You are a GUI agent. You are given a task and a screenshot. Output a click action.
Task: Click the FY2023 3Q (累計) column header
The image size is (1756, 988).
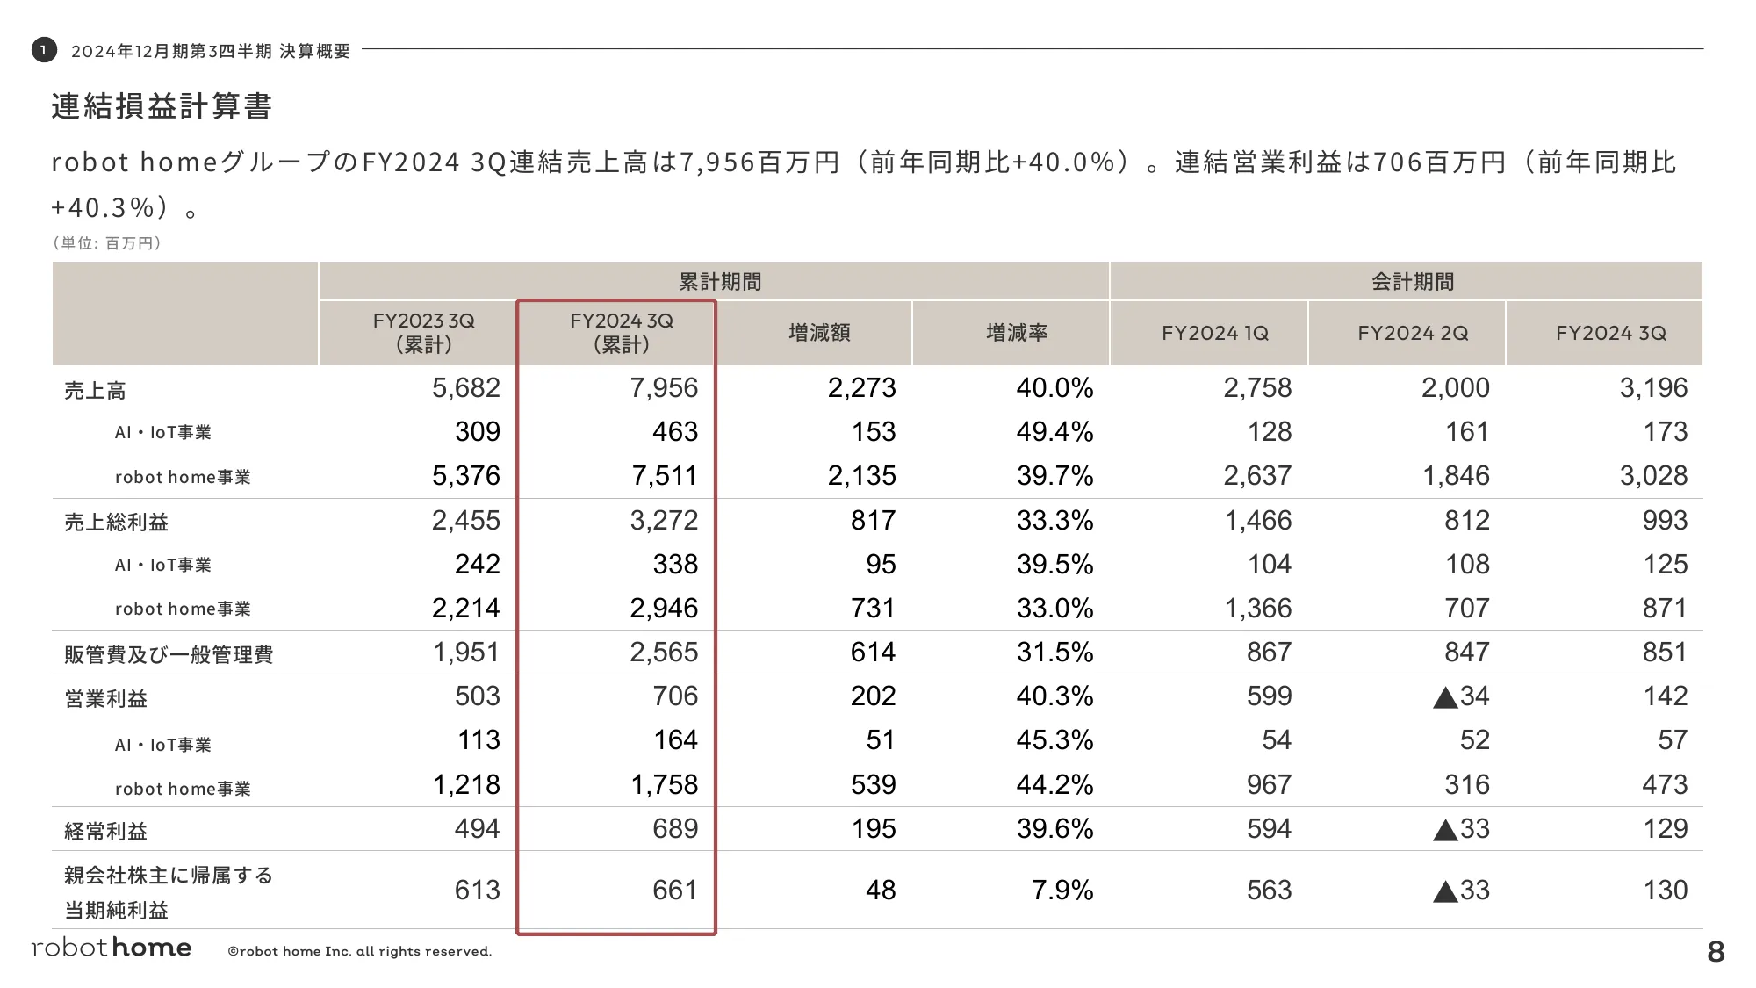tap(423, 333)
